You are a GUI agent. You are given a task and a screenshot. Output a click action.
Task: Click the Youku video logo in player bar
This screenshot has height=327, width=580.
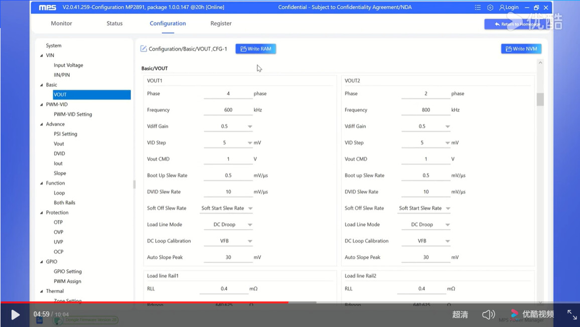click(532, 314)
